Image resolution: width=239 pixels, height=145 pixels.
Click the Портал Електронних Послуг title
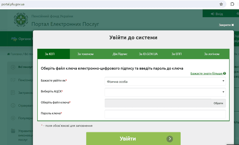click(x=65, y=24)
